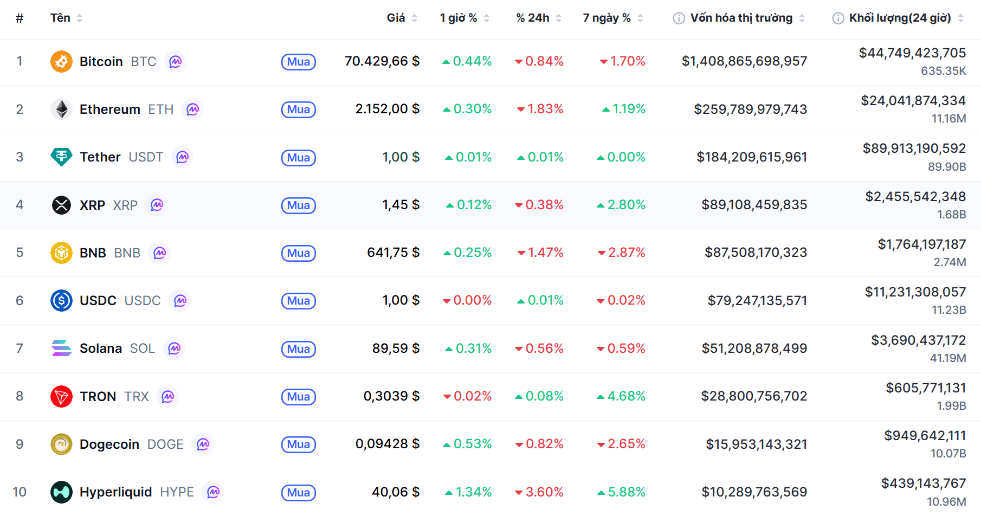Click the Tether coin logo

coord(61,157)
